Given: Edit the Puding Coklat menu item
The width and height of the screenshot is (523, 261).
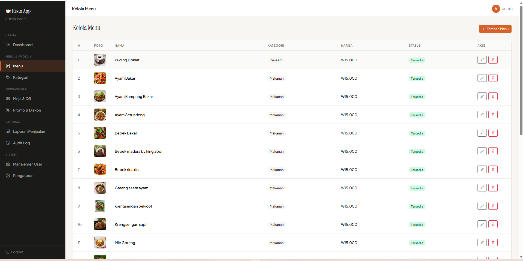Looking at the screenshot, I should (482, 60).
